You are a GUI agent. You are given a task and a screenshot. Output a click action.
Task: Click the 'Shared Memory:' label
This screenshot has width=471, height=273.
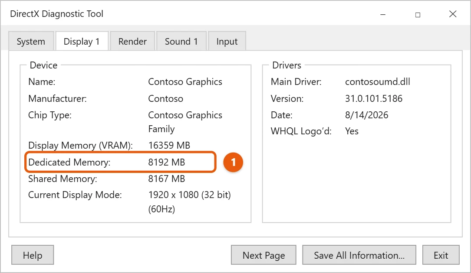pyautogui.click(x=63, y=179)
